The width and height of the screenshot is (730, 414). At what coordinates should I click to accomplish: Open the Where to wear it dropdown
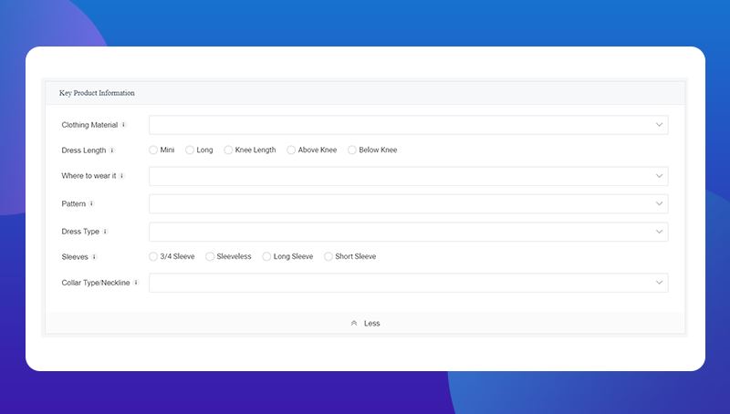(409, 176)
